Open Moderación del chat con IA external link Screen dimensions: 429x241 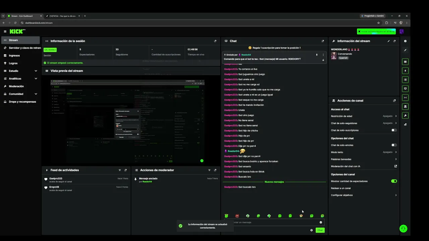(395, 166)
